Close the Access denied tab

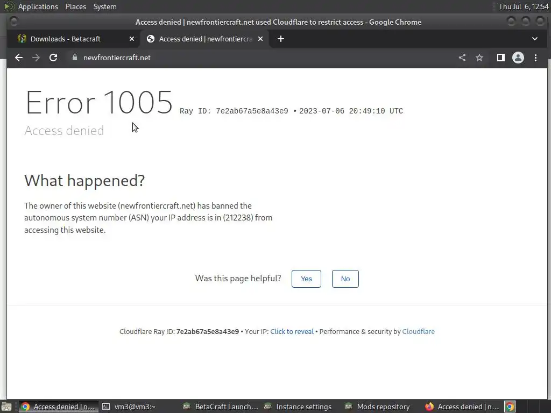pos(260,39)
